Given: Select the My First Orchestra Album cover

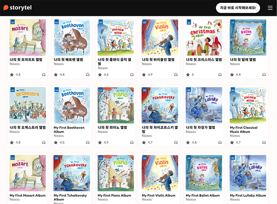Looking at the screenshot, I should pyautogui.click(x=28, y=105).
